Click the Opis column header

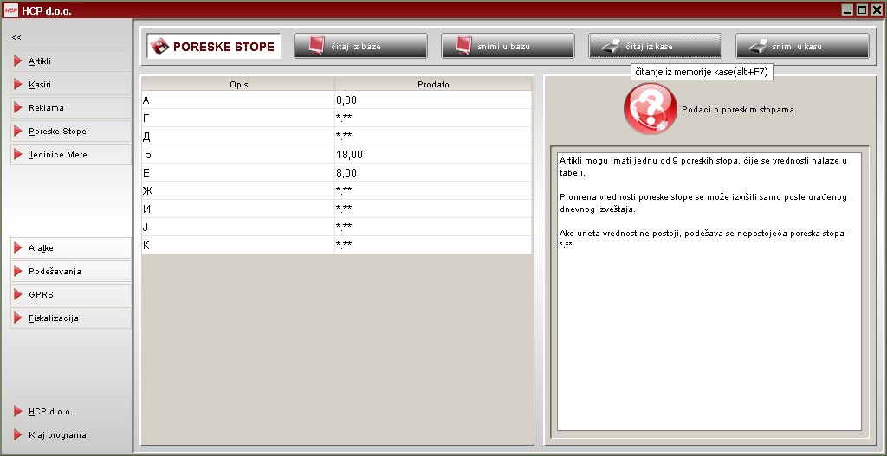(x=238, y=85)
